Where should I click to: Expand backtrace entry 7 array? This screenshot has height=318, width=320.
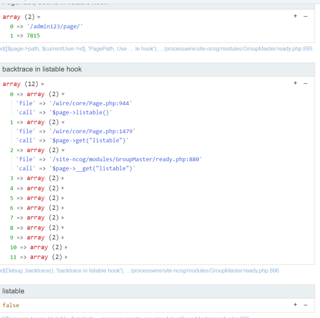tap(63, 218)
